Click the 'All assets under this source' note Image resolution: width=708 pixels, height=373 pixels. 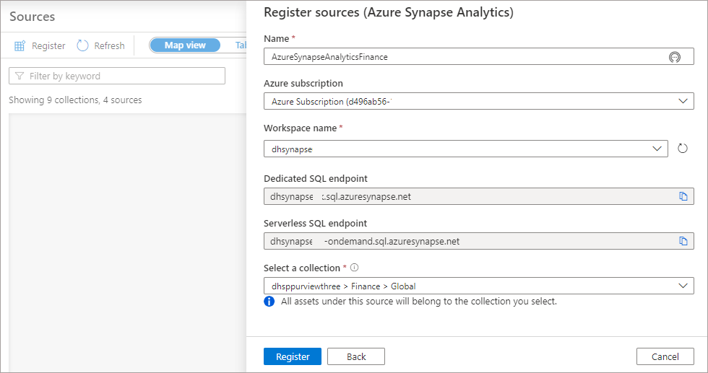[x=418, y=302]
